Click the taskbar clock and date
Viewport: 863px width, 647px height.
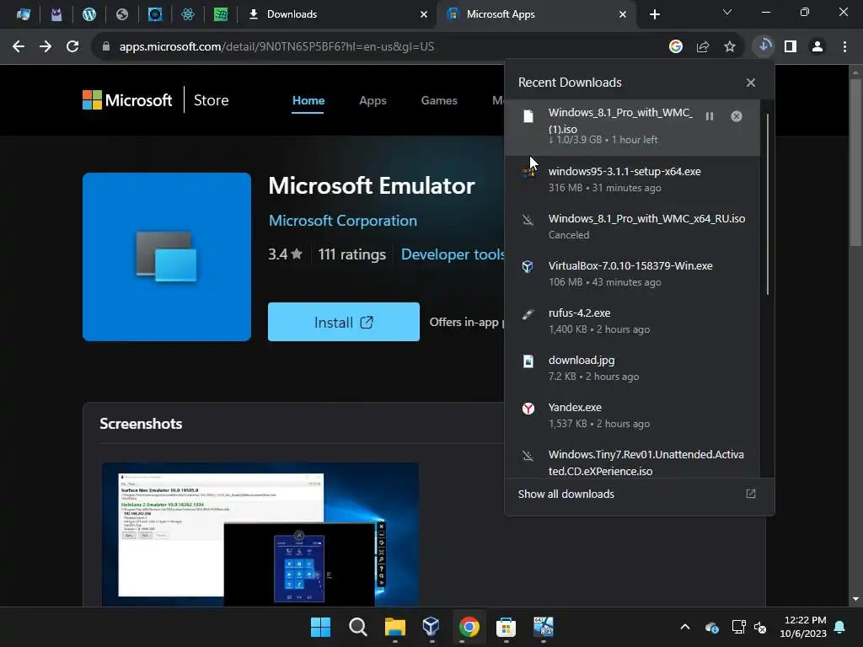[x=802, y=627]
